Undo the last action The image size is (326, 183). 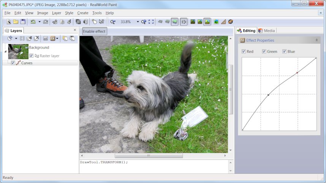tap(33, 22)
